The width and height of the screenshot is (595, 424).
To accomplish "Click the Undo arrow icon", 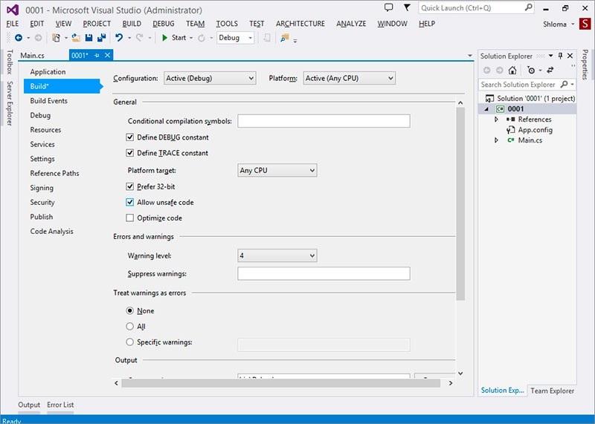I will (119, 38).
